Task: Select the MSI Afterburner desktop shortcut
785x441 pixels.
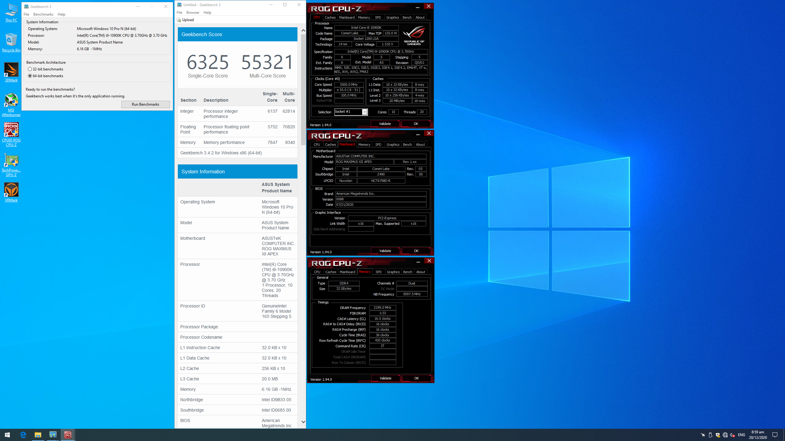Action: pos(11,105)
